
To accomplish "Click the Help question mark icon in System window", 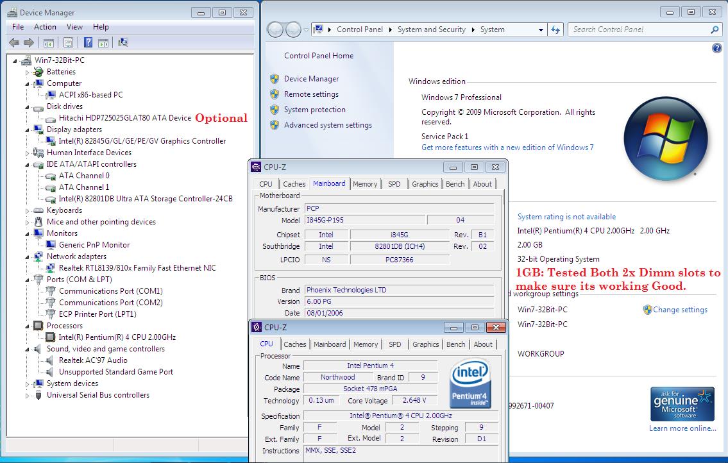I will (x=717, y=48).
